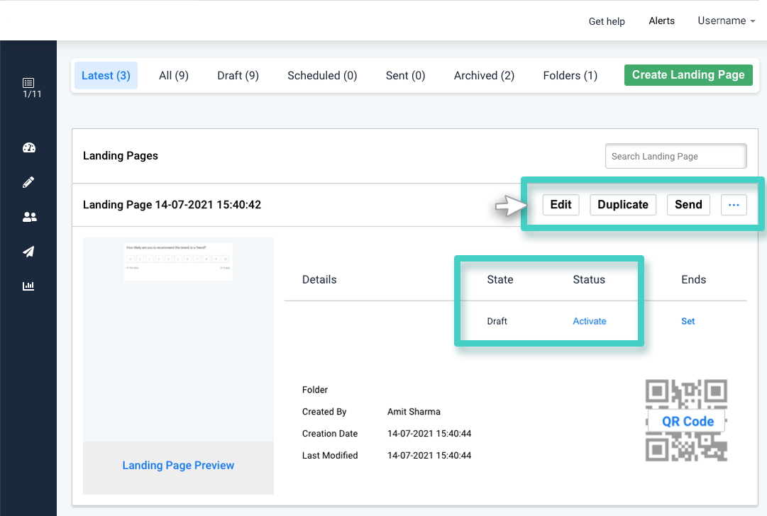Click Get help in top bar
The image size is (767, 516).
click(x=607, y=21)
